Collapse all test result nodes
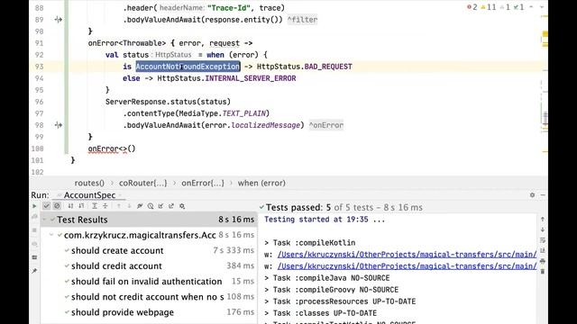577x324 pixels. (105, 206)
